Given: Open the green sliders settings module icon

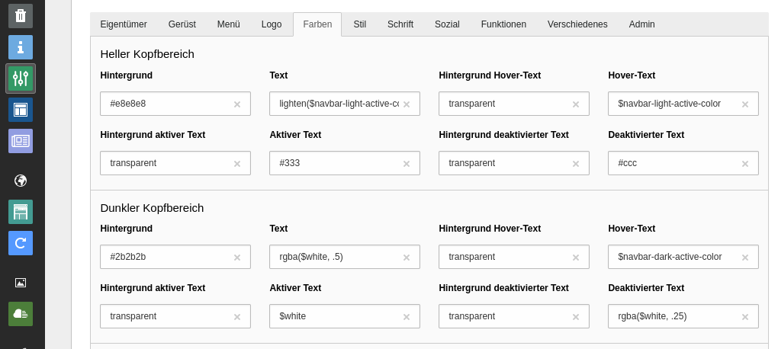Looking at the screenshot, I should (21, 78).
